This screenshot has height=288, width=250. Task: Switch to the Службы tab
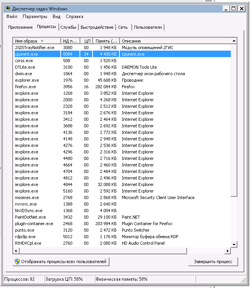pyautogui.click(x=69, y=27)
